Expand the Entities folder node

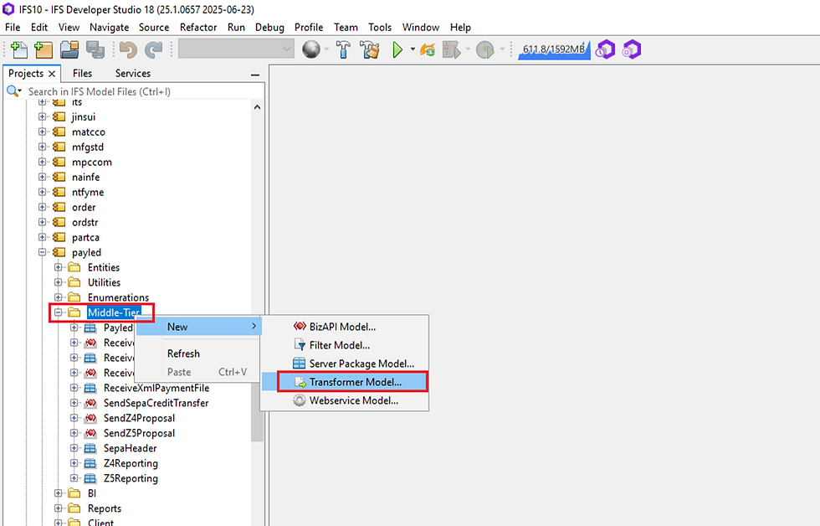click(x=58, y=267)
